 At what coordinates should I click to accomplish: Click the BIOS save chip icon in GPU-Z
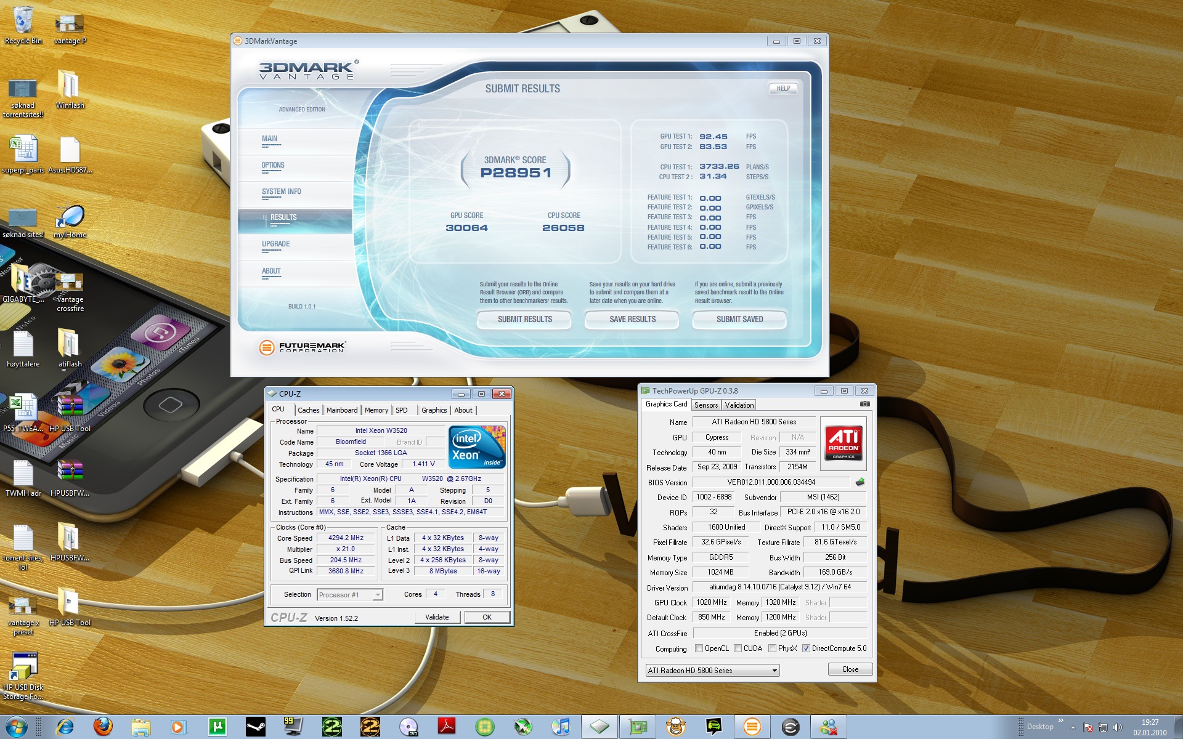pyautogui.click(x=860, y=482)
